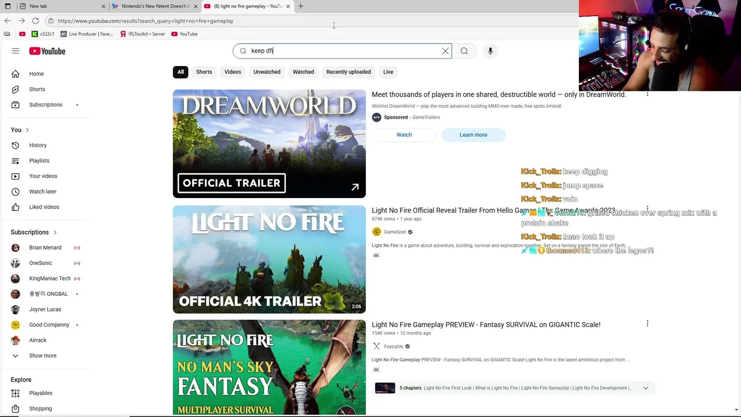Open the Live Producer bookmark

click(87, 34)
